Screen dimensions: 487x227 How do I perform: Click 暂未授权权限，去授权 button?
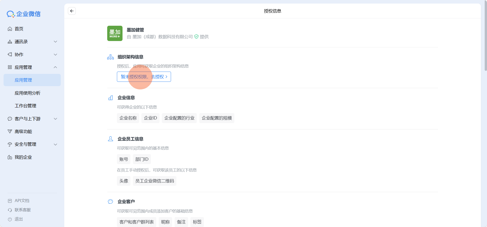coord(144,77)
